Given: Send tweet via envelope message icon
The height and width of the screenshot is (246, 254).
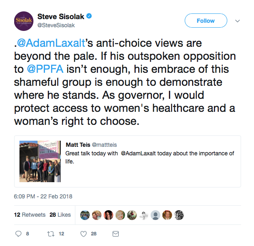Looking at the screenshot, I should [x=115, y=234].
